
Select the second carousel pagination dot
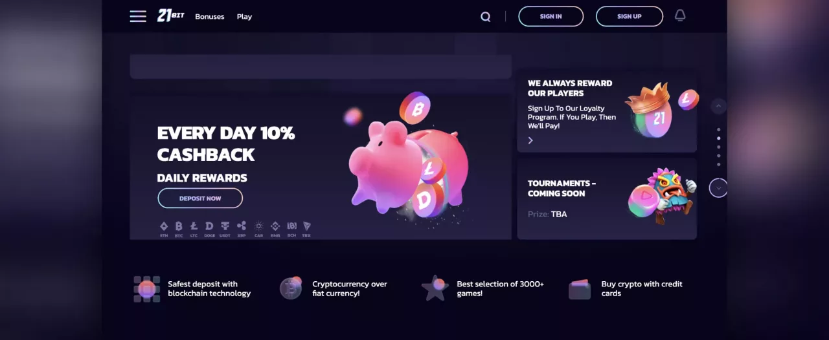tap(719, 138)
